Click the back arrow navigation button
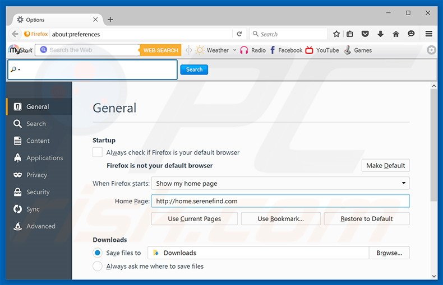443x285 pixels. click(15, 34)
